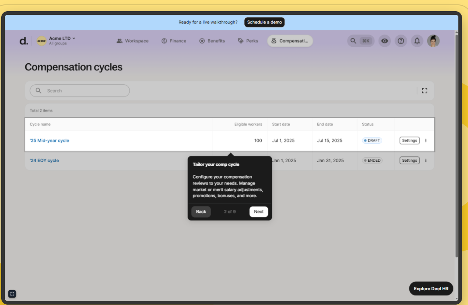Open the Workspace navigation menu

(x=132, y=41)
